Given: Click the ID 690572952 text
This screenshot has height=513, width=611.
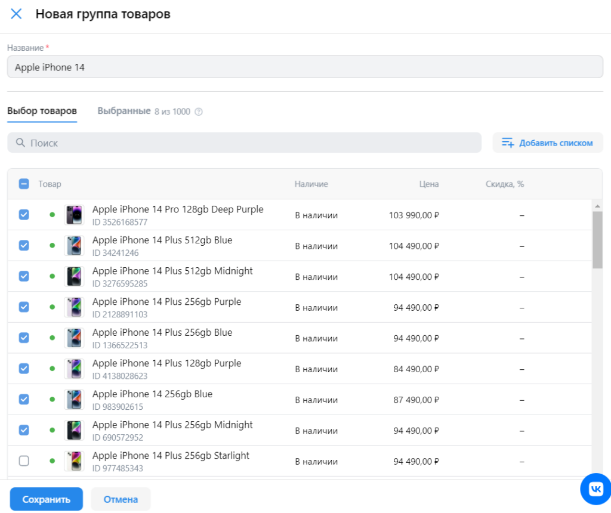Looking at the screenshot, I should coord(118,437).
